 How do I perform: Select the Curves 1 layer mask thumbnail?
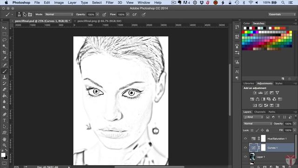(x=263, y=147)
